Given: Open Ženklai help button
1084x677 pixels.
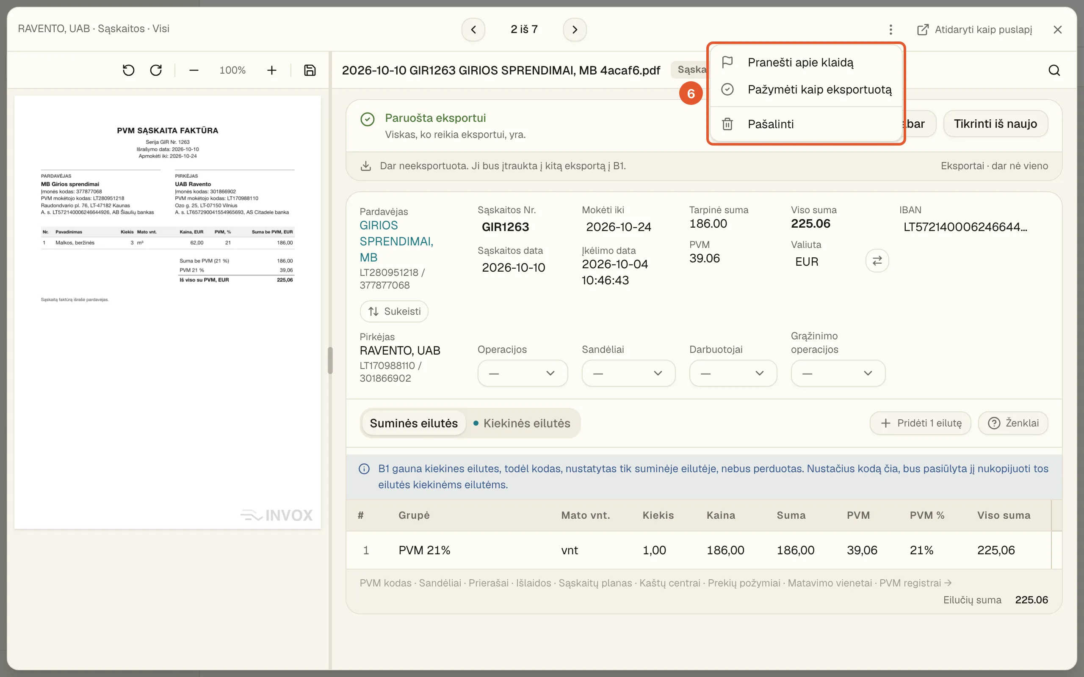Looking at the screenshot, I should [1013, 423].
